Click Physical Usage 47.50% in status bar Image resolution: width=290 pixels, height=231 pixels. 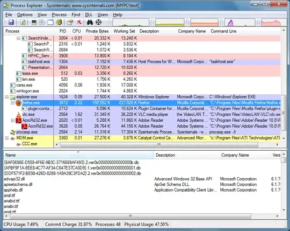tap(146, 225)
